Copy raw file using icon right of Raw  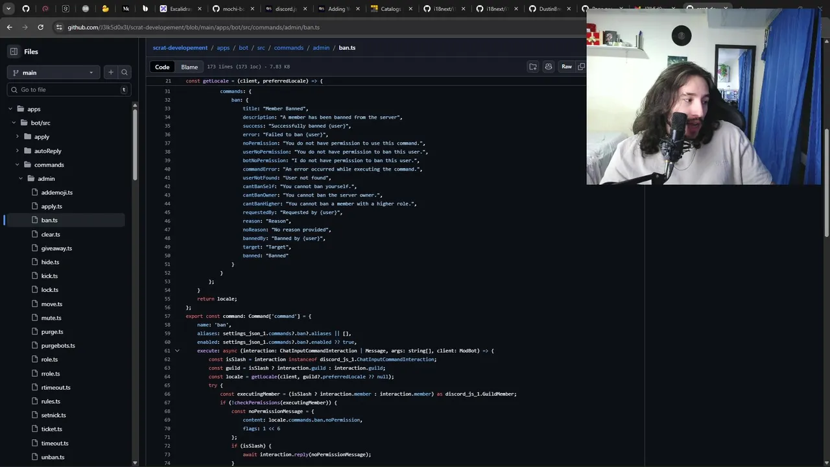[581, 67]
